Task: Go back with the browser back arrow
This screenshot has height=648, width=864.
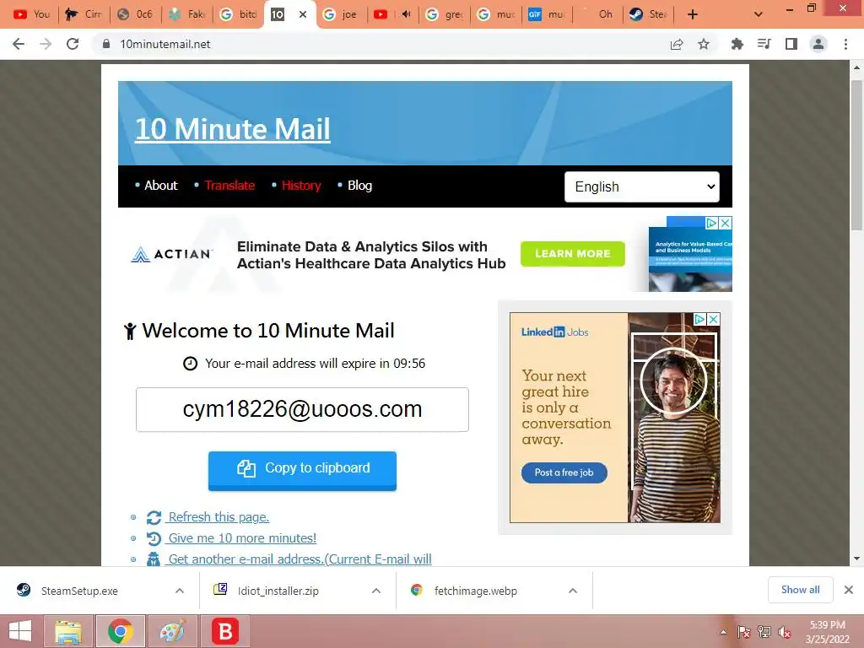Action: [x=19, y=44]
